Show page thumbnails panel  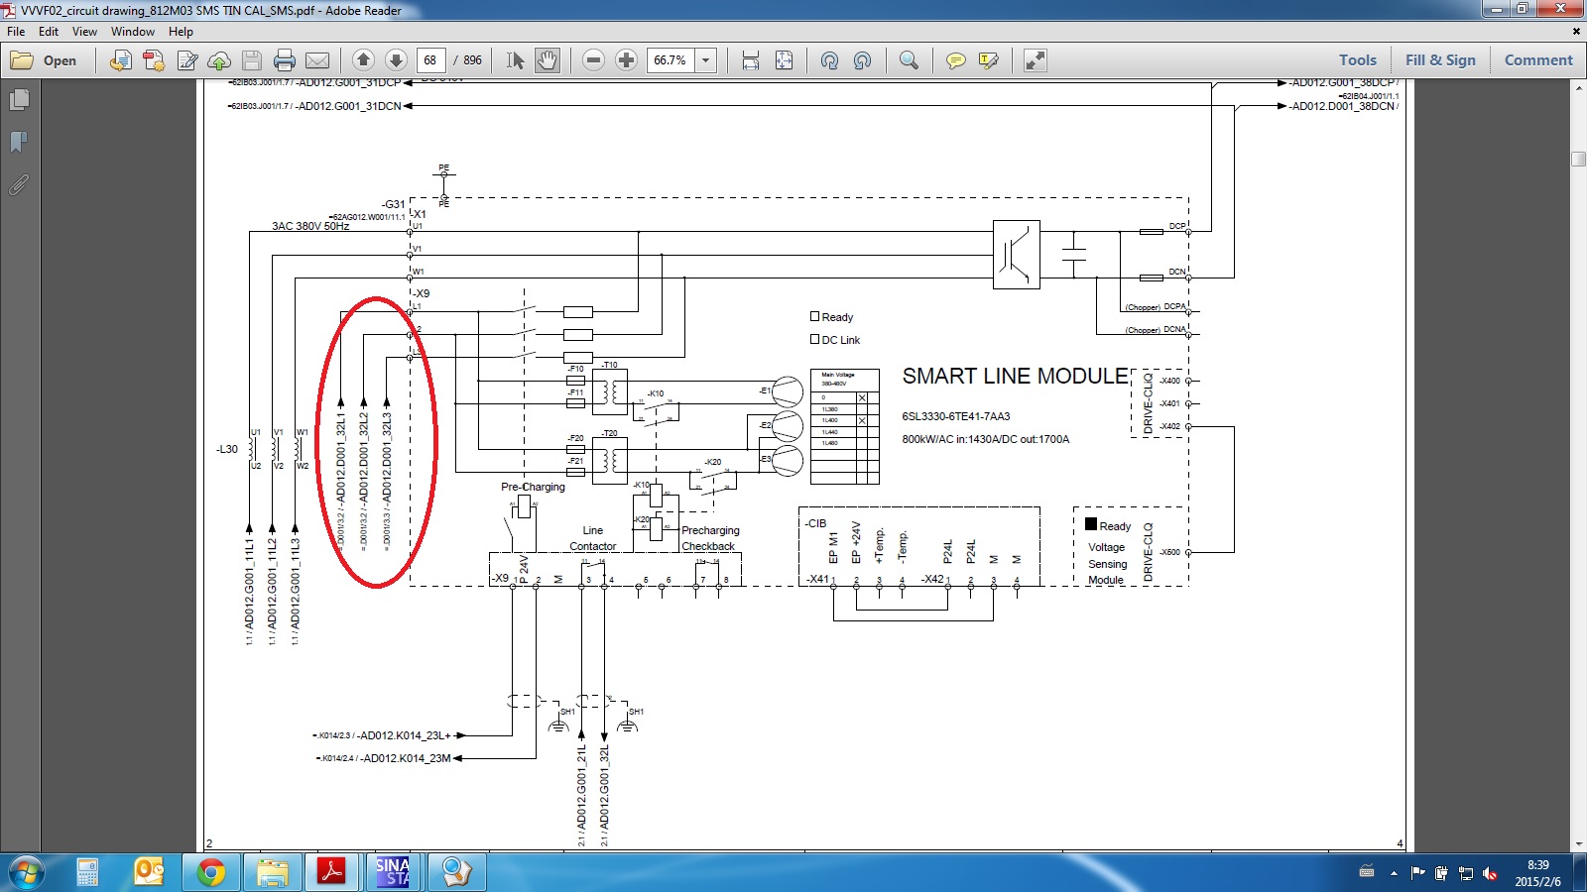coord(19,100)
